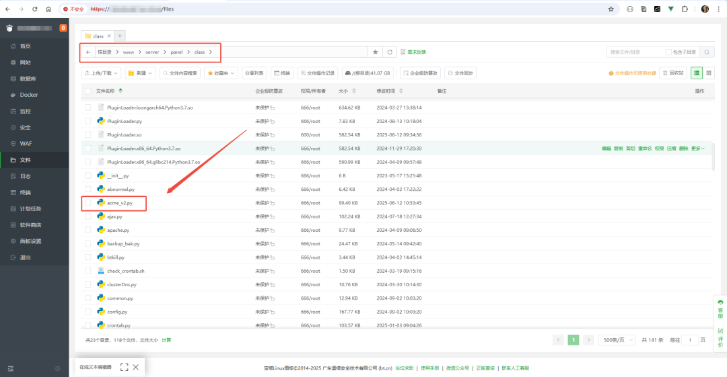Click the 软件商店 grid icon
Image resolution: width=727 pixels, height=377 pixels.
pyautogui.click(x=13, y=225)
